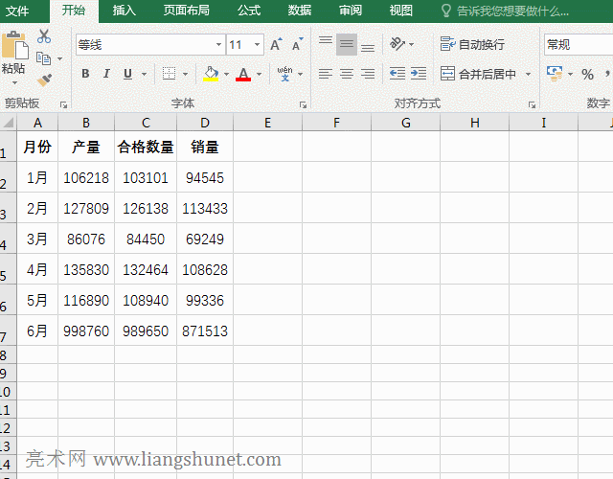
Task: Open font name 等线 dropdown
Action: [218, 45]
